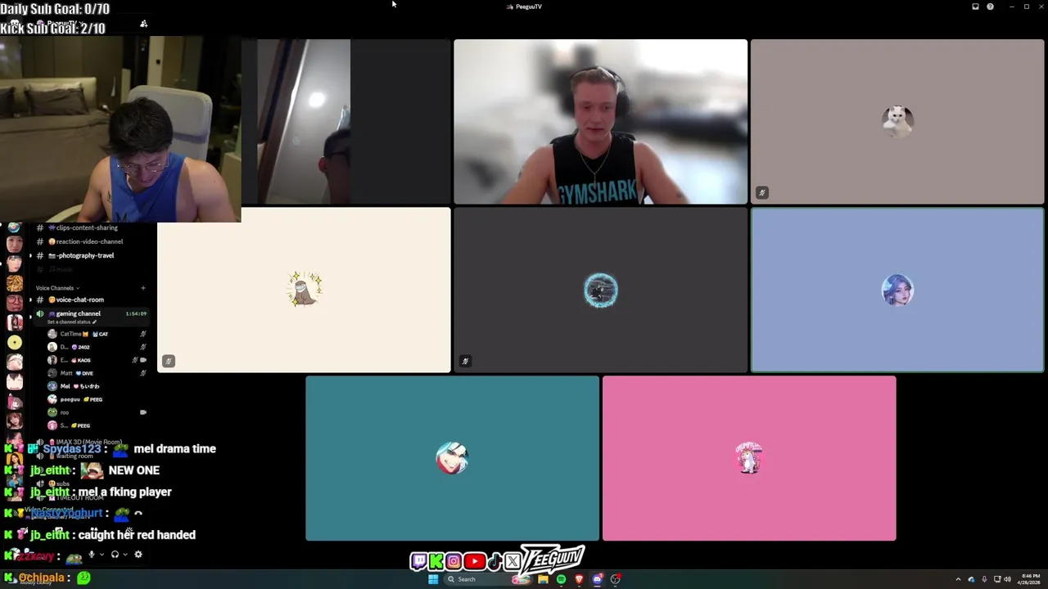Image resolution: width=1048 pixels, height=589 pixels.
Task: Open Brave browser from the taskbar
Action: [579, 579]
